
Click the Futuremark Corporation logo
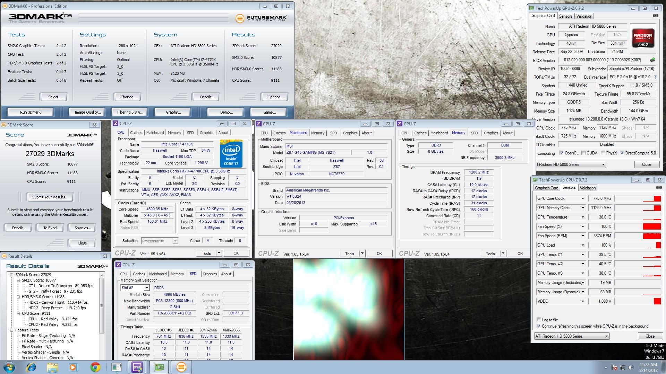point(261,18)
